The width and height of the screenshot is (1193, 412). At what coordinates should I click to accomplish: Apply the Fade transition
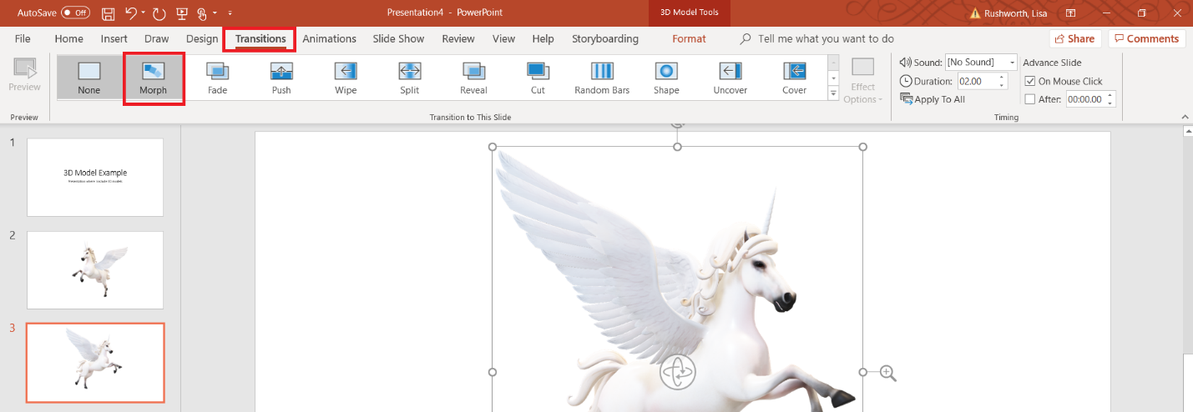coord(217,78)
